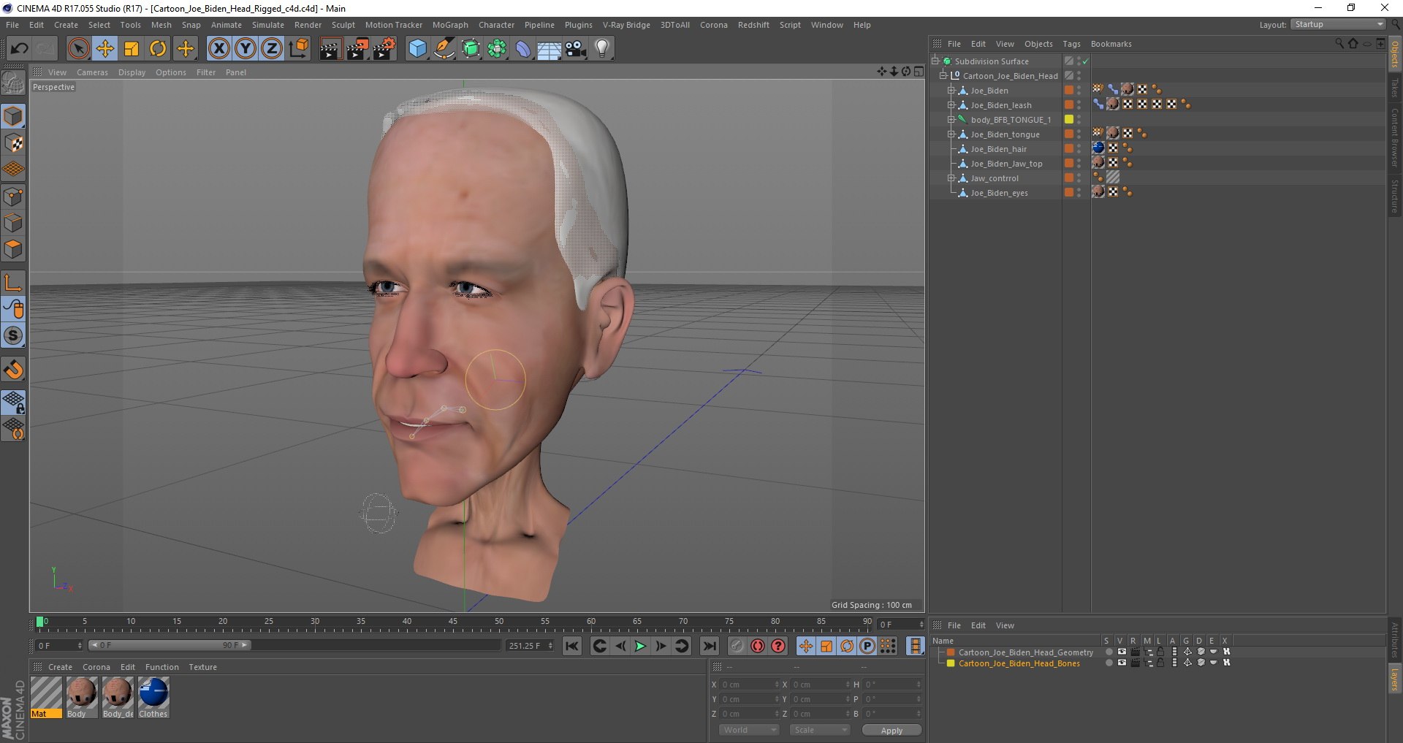The height and width of the screenshot is (743, 1403).
Task: Open the Object Manager Tags menu
Action: tap(1071, 44)
